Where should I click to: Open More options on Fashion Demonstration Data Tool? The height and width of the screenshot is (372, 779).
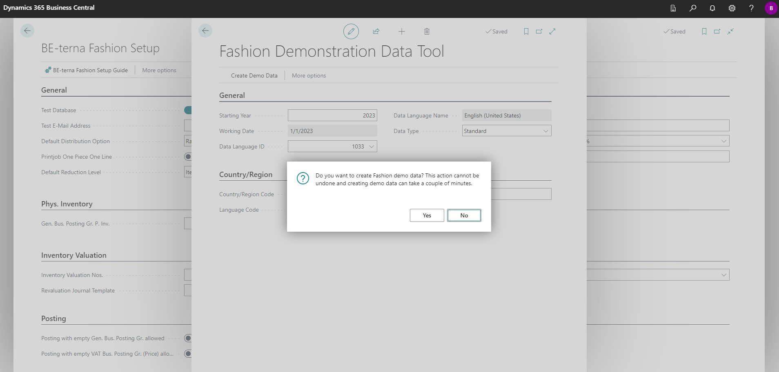click(309, 75)
